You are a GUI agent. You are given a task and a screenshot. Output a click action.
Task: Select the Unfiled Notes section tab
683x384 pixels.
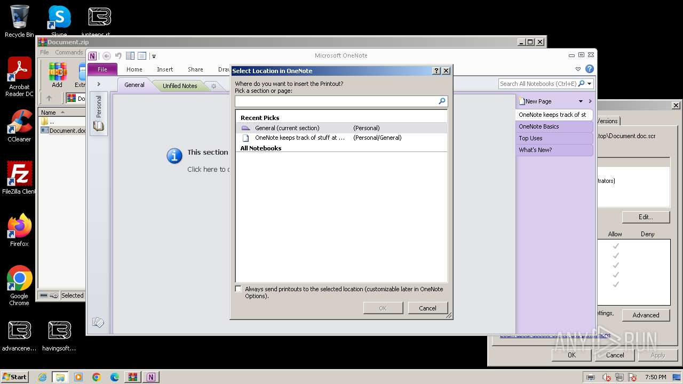click(180, 85)
